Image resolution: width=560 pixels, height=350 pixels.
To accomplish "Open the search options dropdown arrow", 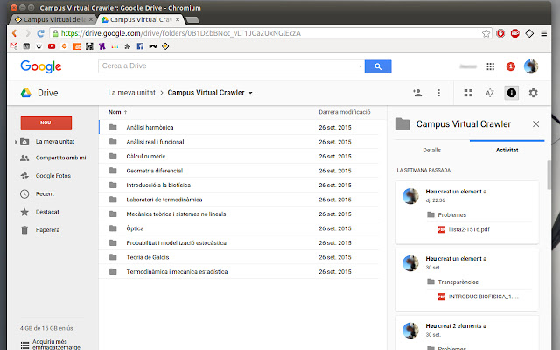I will coord(360,66).
